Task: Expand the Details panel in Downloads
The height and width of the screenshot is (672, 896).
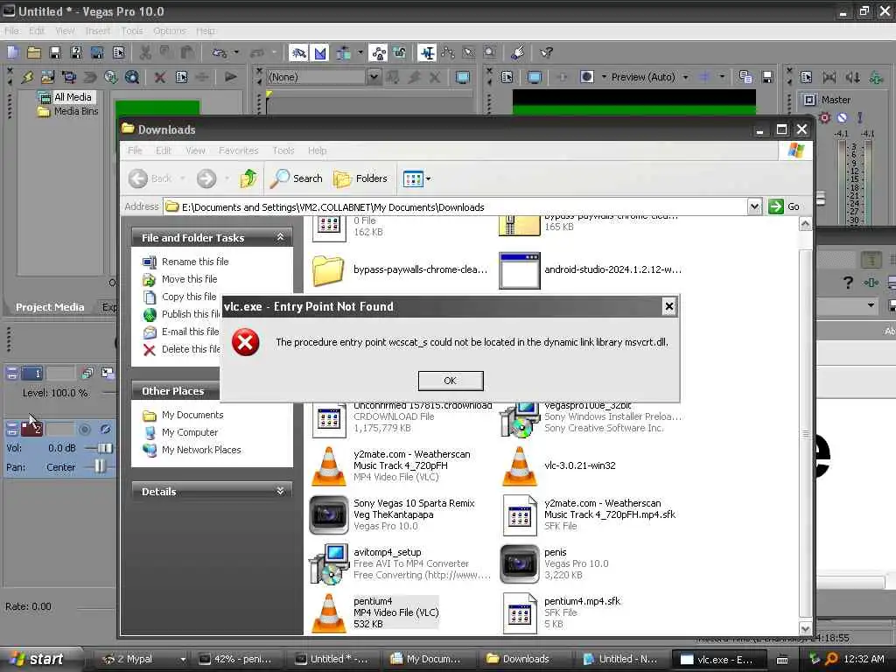Action: (x=280, y=492)
